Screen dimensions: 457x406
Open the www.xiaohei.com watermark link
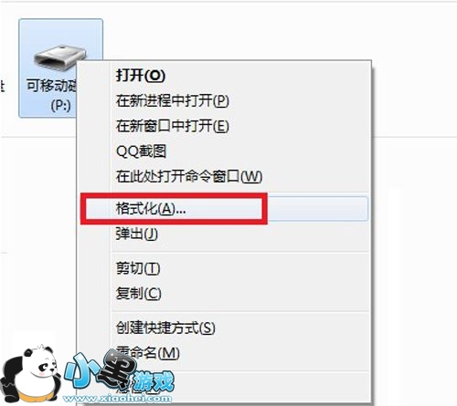click(x=117, y=398)
